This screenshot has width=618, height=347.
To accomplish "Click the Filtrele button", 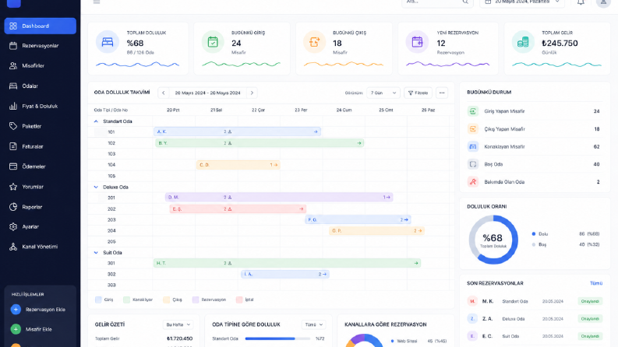I will click(418, 93).
